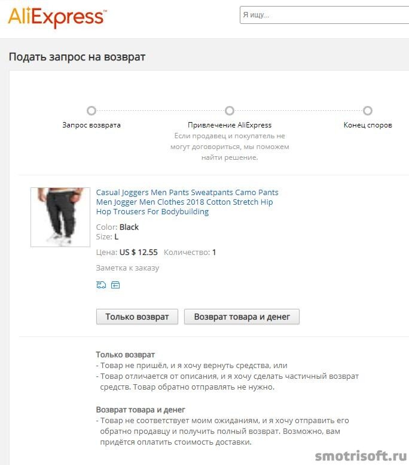The width and height of the screenshot is (409, 465).
Task: Click the Запрос возврата step label
Action: [x=91, y=125]
